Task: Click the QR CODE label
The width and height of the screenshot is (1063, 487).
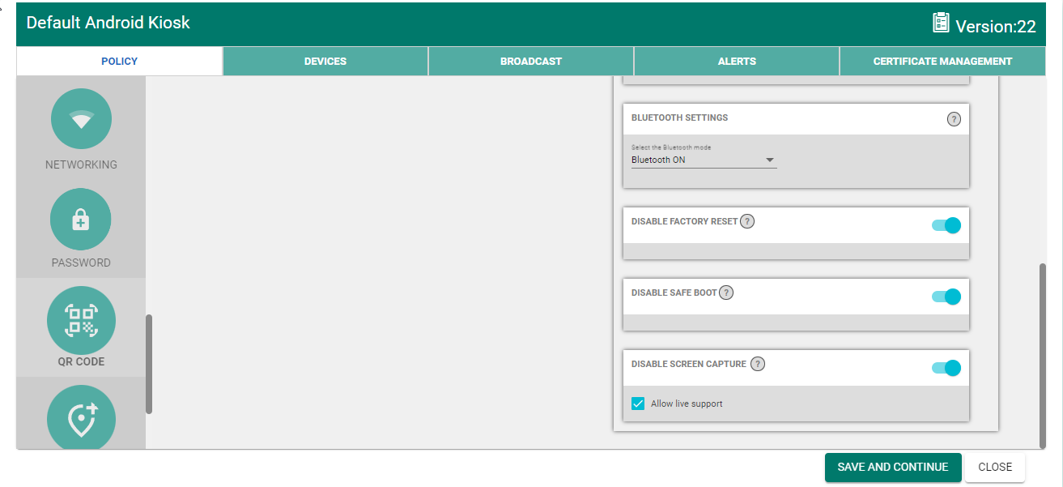Action: (81, 361)
